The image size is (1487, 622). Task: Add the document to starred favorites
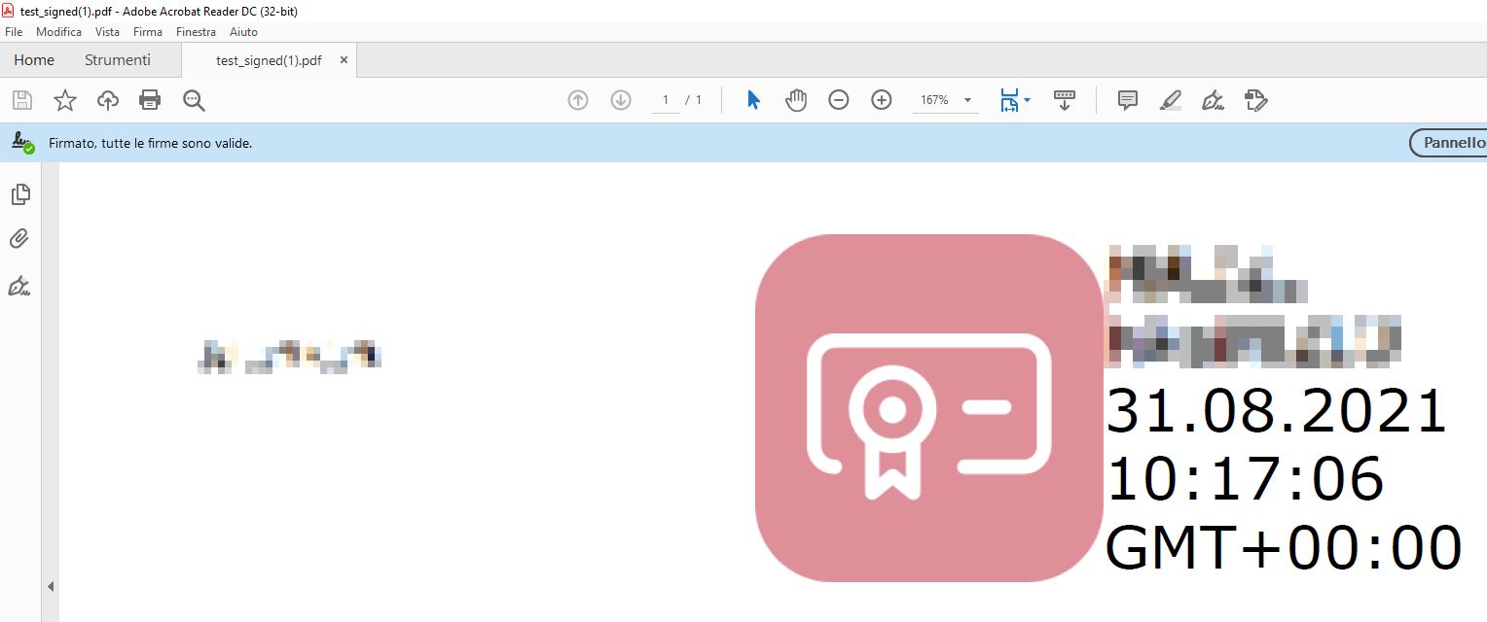[65, 100]
